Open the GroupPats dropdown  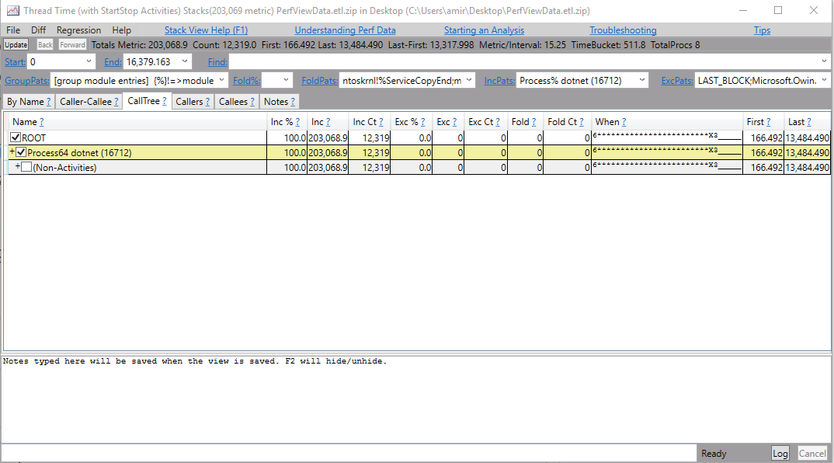[x=221, y=80]
